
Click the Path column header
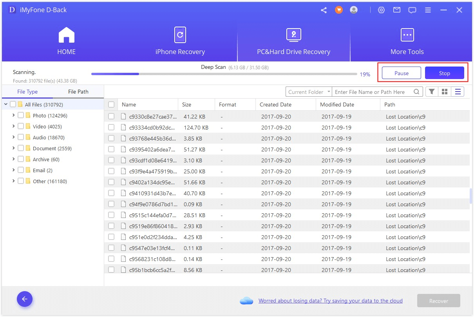tap(425, 104)
